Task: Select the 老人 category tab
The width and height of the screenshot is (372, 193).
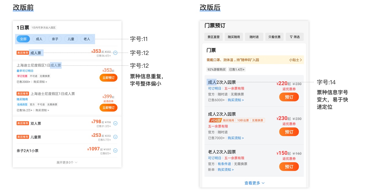Action: 86,39
